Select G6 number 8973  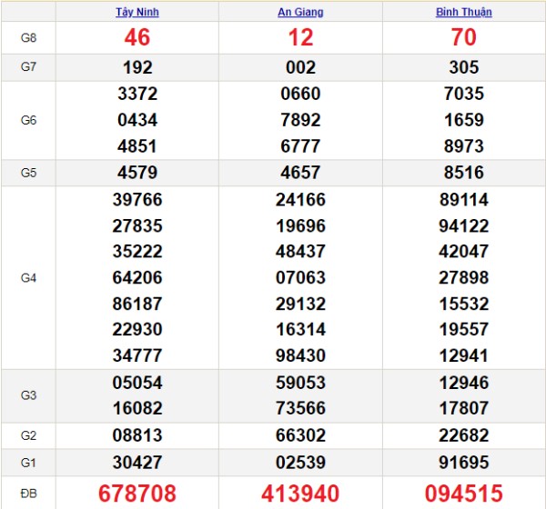pos(463,146)
